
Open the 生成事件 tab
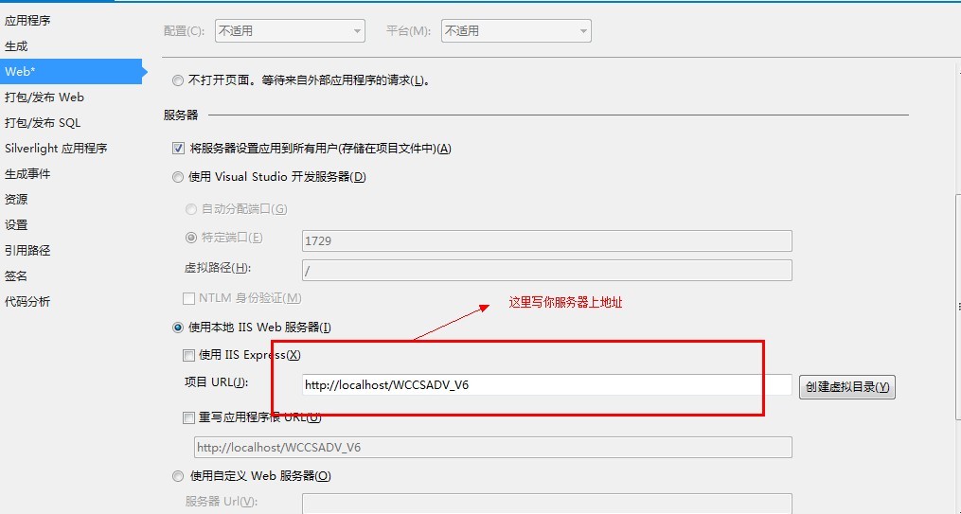coord(27,174)
